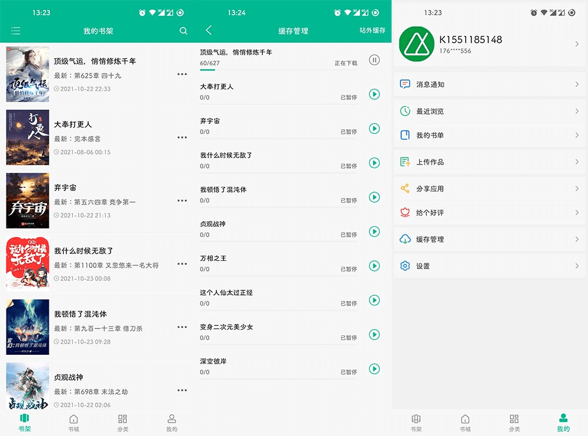Image resolution: width=588 pixels, height=436 pixels.
Task: Switch to the 分类 tab
Action: (122, 422)
